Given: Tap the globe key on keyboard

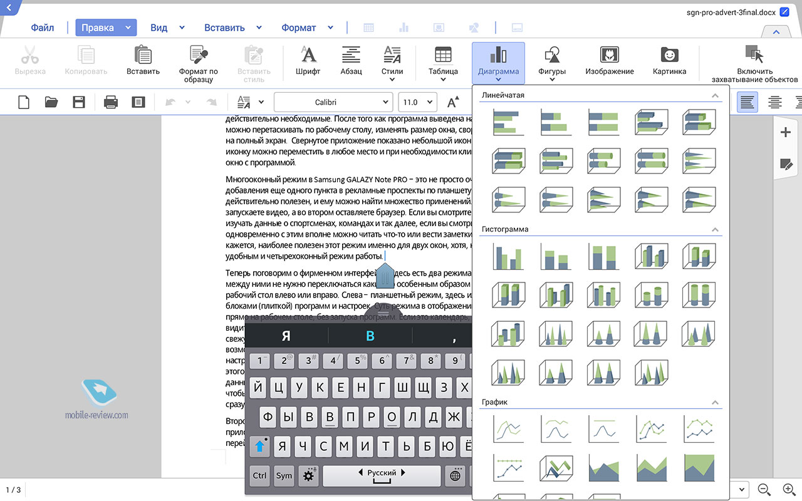Looking at the screenshot, I should (x=456, y=475).
